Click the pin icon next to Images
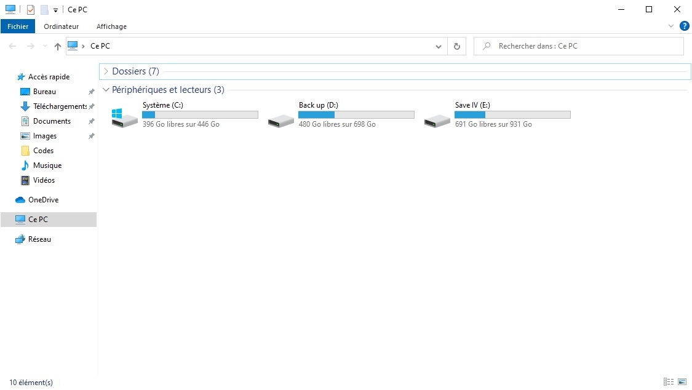Viewport: 692px width, 390px height. tap(92, 136)
